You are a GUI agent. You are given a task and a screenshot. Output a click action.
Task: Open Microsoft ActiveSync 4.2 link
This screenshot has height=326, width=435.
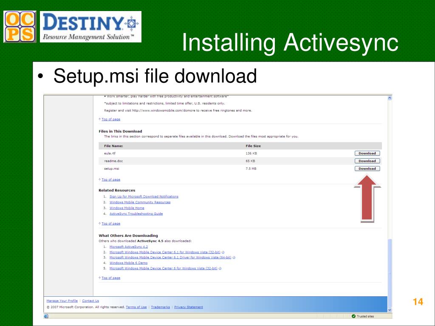[x=128, y=247]
